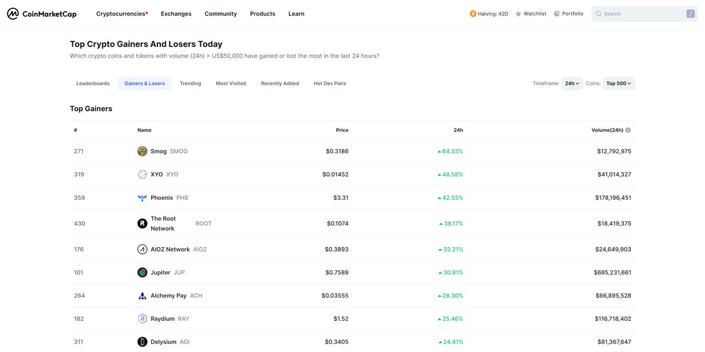
Task: Click the Delysium coin logo
Action: (x=142, y=342)
